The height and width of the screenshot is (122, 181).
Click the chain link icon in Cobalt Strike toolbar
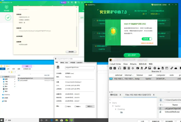pyautogui.click(x=172, y=68)
